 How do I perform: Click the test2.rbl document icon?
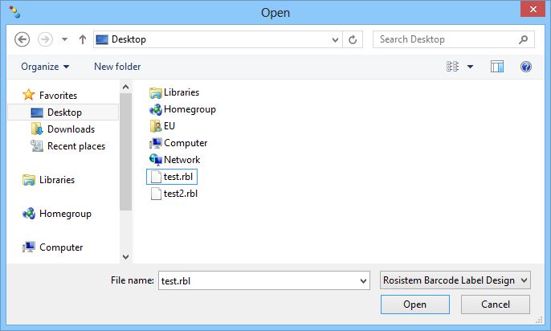156,194
